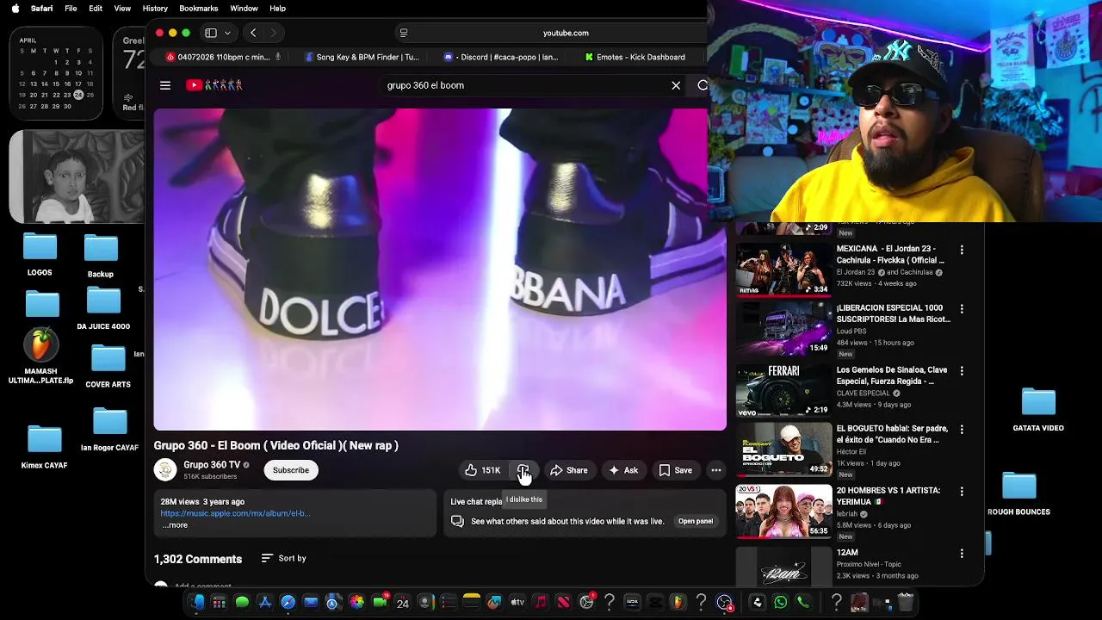Open options for EL BOGUETO habla video
Viewport: 1102px width, 620px height.
click(x=962, y=429)
